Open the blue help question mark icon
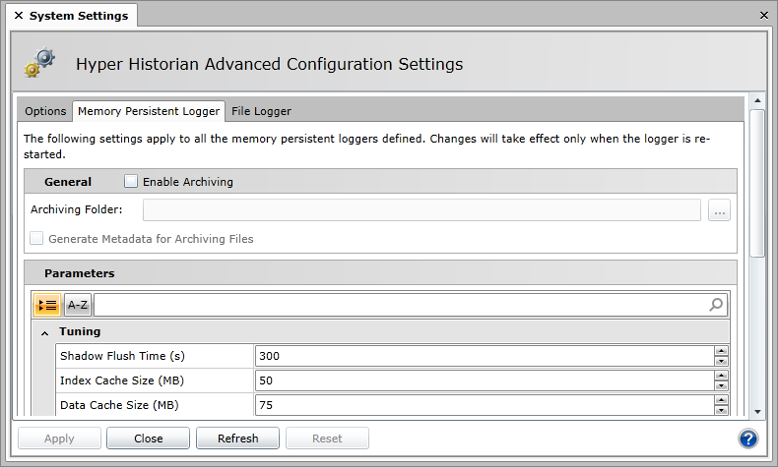 (747, 439)
